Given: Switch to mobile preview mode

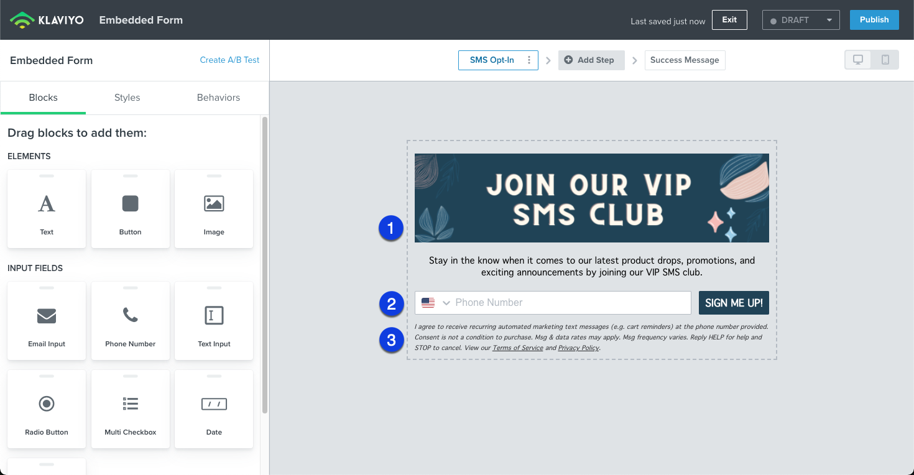Looking at the screenshot, I should point(885,60).
